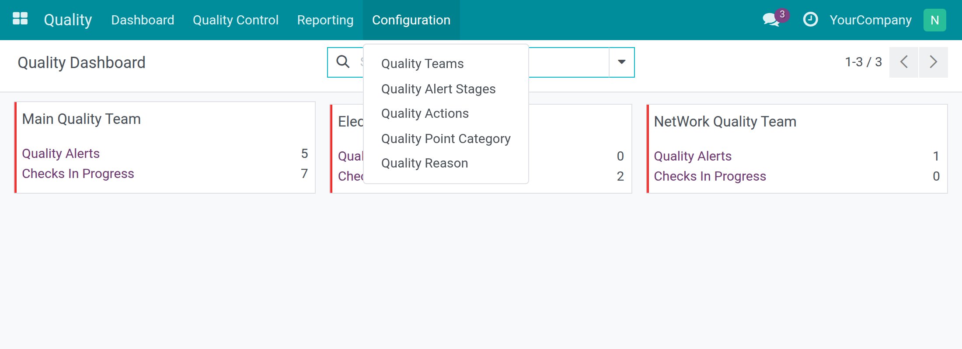This screenshot has width=962, height=349.
Task: Click the Main Quality Team card title
Action: (x=81, y=119)
